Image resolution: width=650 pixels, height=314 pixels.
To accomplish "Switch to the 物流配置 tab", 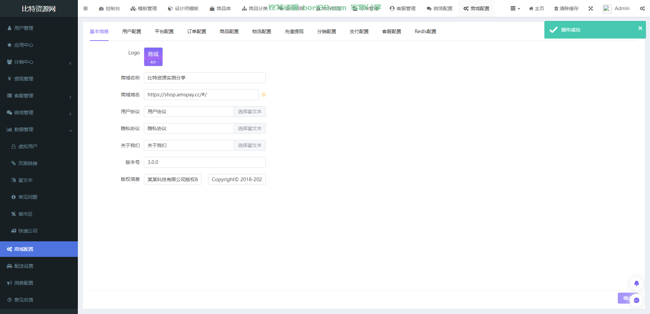I will tap(262, 31).
